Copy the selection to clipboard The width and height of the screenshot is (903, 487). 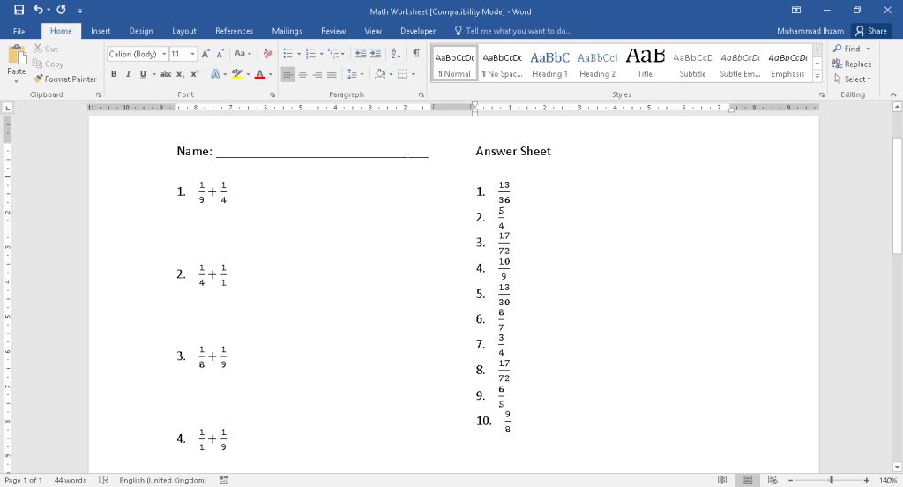pos(48,64)
